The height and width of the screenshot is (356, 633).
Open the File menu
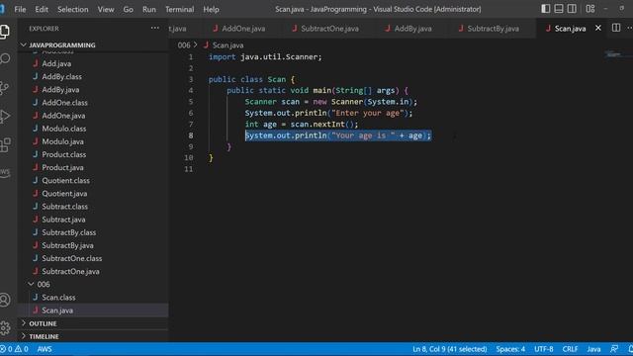tap(20, 9)
